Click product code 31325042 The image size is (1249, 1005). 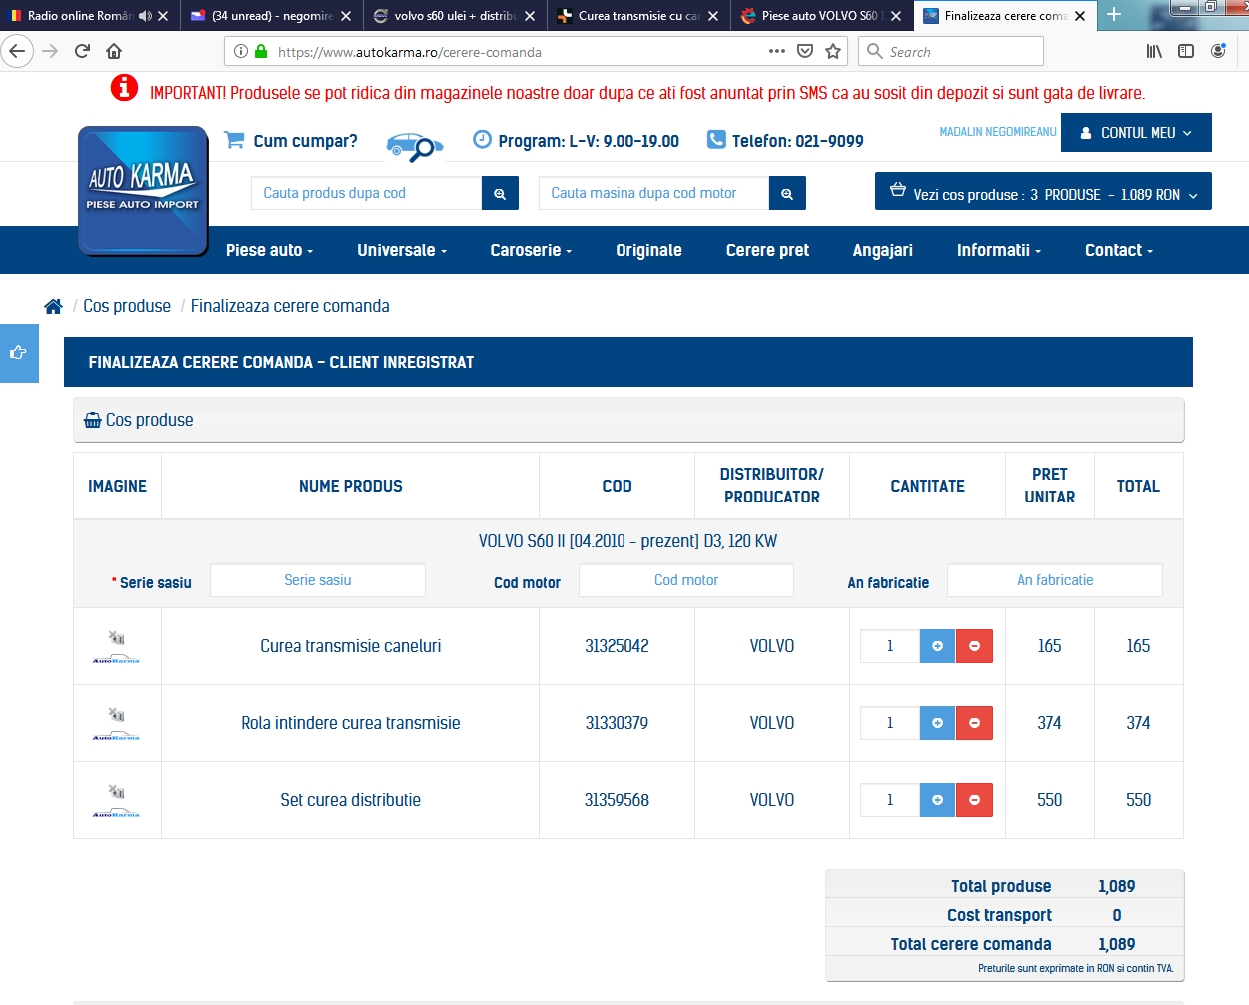coord(617,646)
